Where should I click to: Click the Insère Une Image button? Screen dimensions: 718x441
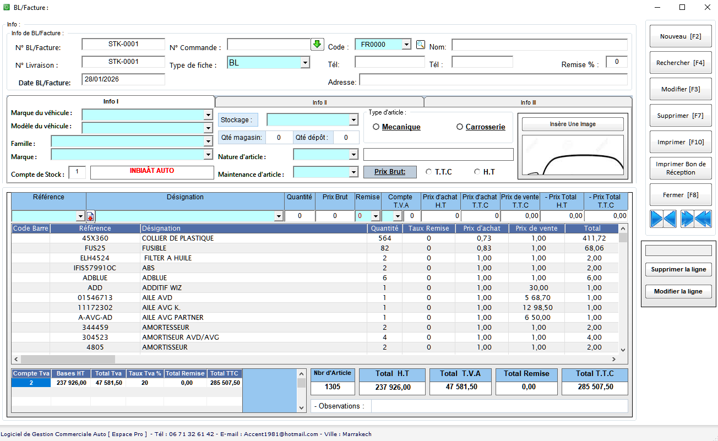tap(573, 124)
